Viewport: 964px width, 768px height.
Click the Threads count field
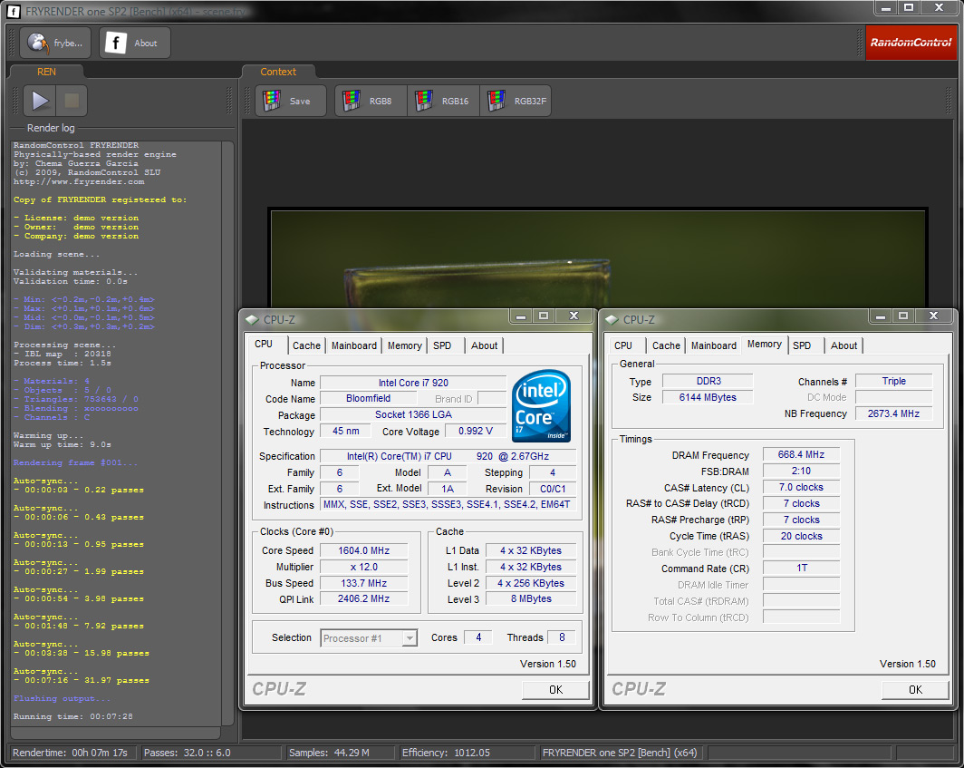pos(562,637)
